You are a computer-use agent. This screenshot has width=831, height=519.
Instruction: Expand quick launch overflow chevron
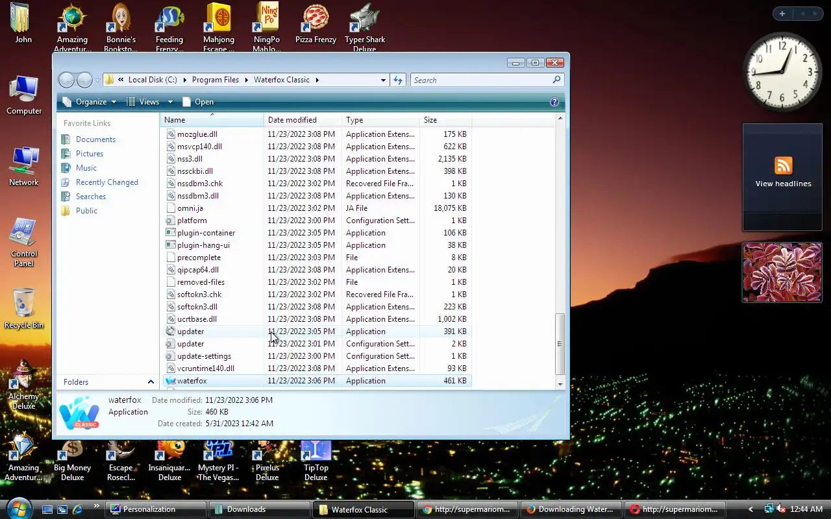click(x=97, y=506)
